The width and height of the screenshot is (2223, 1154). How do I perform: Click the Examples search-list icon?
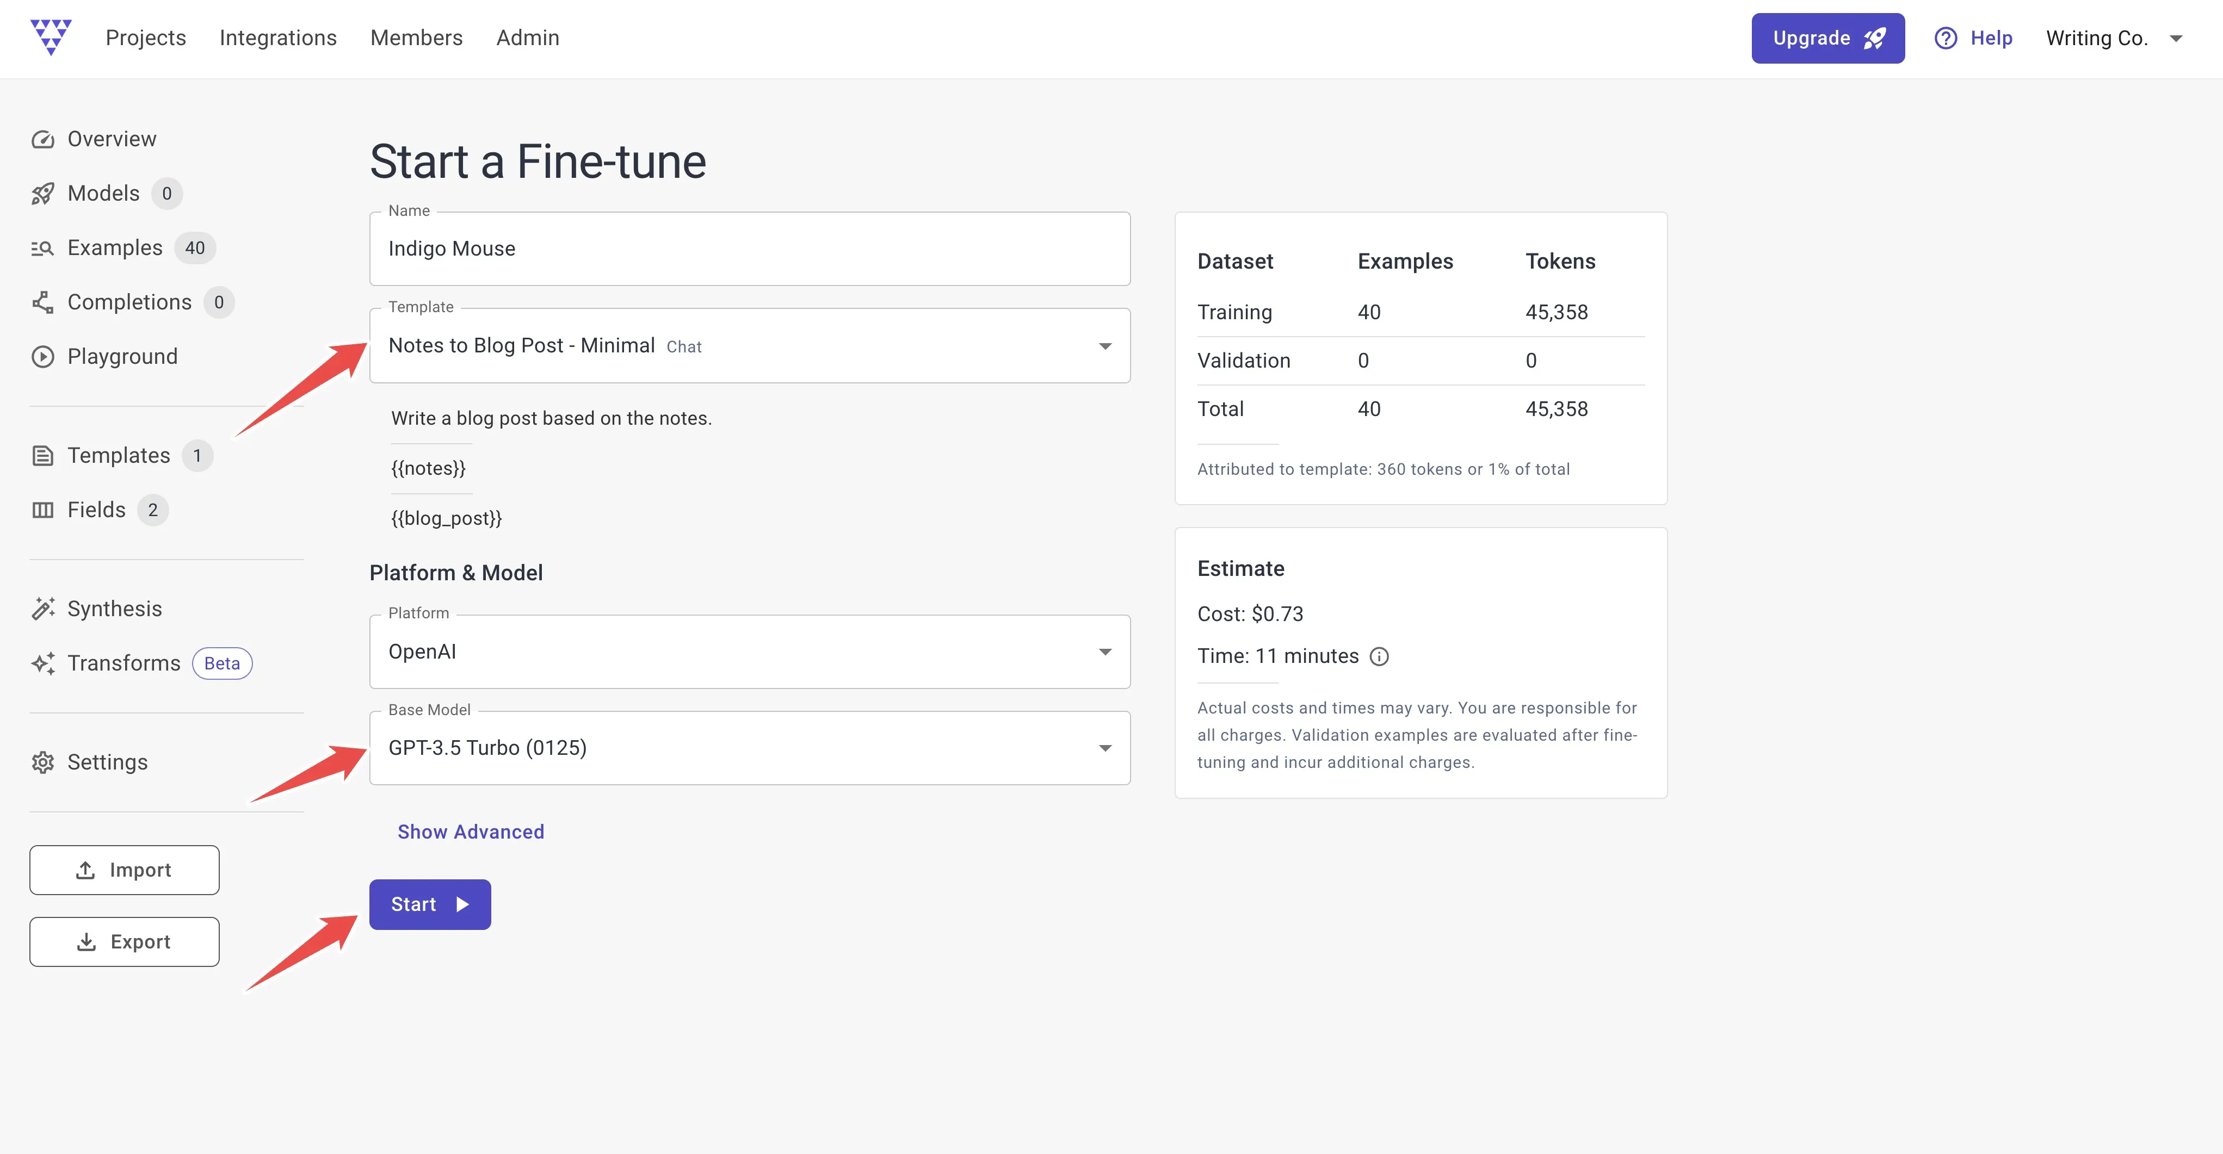tap(42, 249)
